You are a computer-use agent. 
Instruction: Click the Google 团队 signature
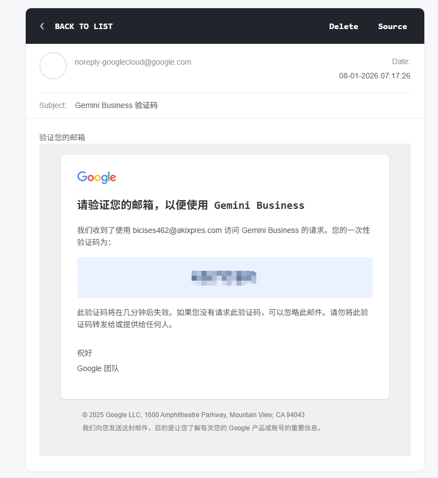coord(98,368)
